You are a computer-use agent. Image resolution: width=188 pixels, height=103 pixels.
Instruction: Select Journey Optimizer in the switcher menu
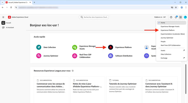coord(171,38)
